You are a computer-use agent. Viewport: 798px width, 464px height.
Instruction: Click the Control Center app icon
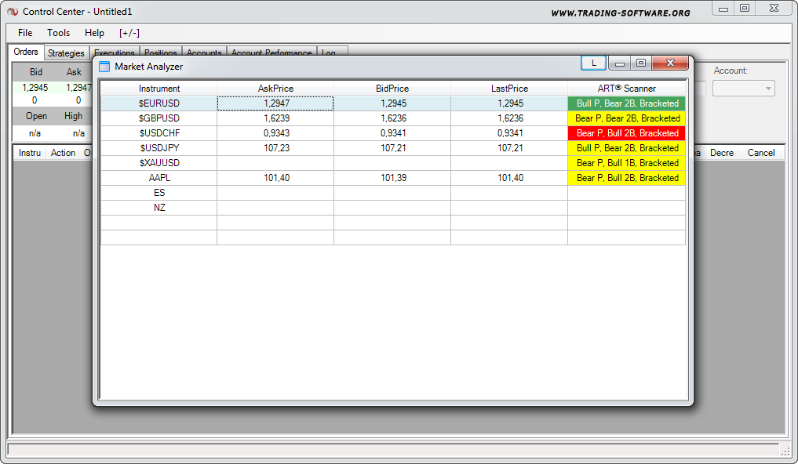tap(13, 12)
